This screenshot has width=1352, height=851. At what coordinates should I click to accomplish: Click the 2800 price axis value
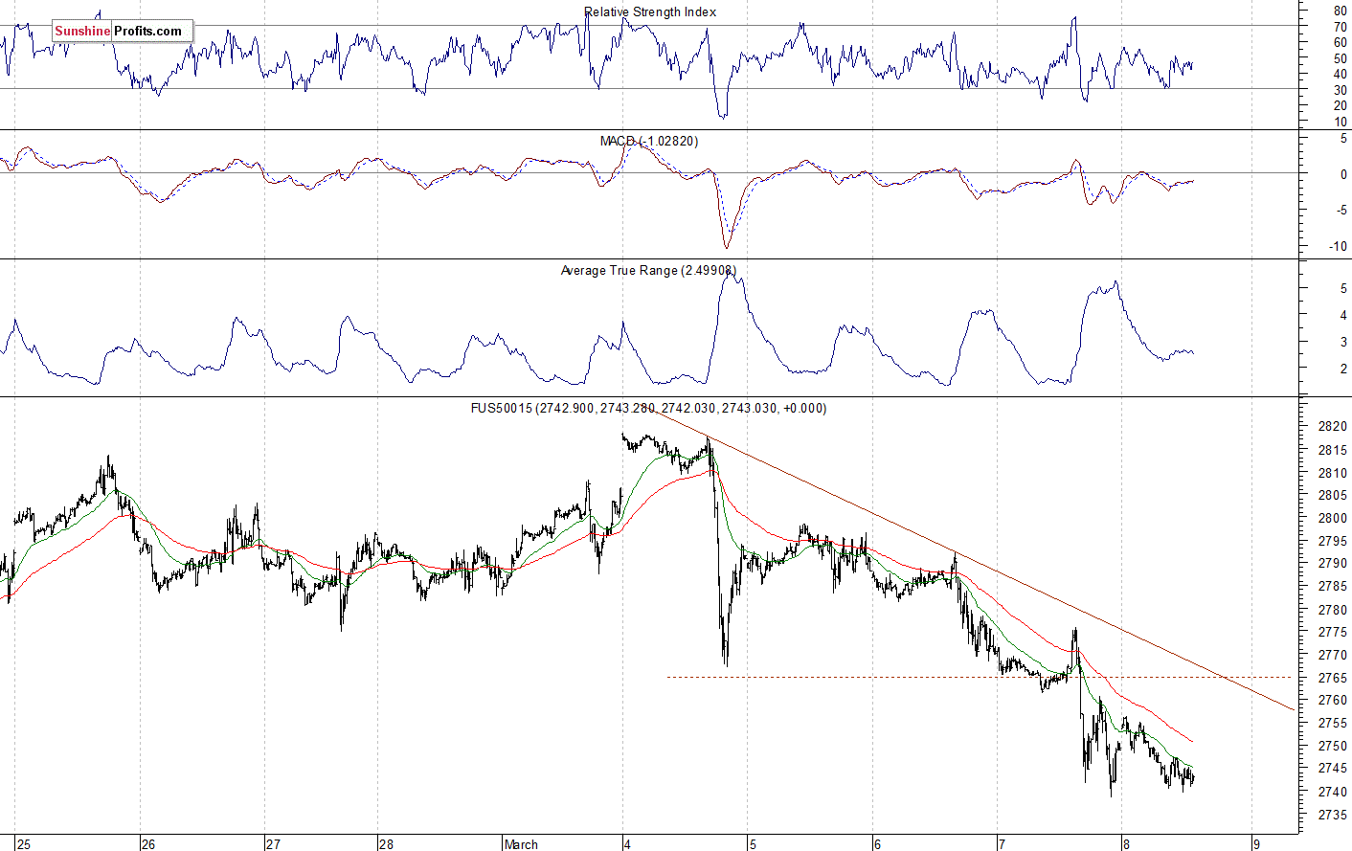point(1332,518)
